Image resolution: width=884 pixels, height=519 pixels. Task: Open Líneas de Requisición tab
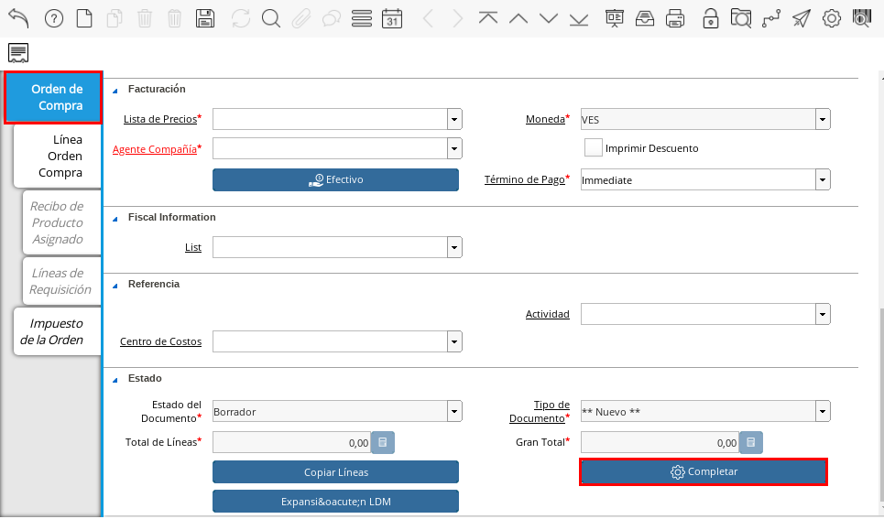click(x=62, y=281)
